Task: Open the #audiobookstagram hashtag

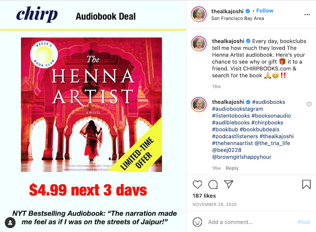Action: (238, 109)
